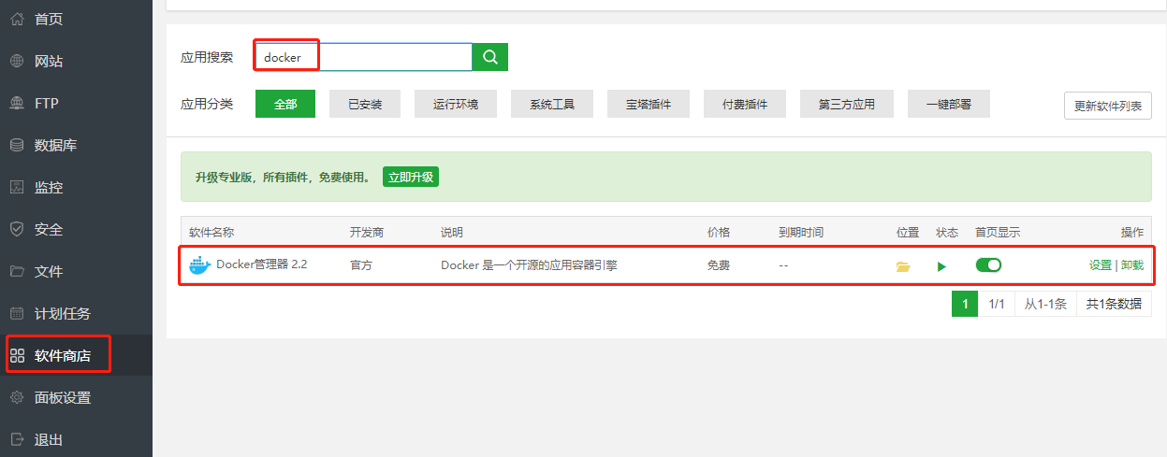
Task: Click the green play status icon
Action: pyautogui.click(x=941, y=266)
